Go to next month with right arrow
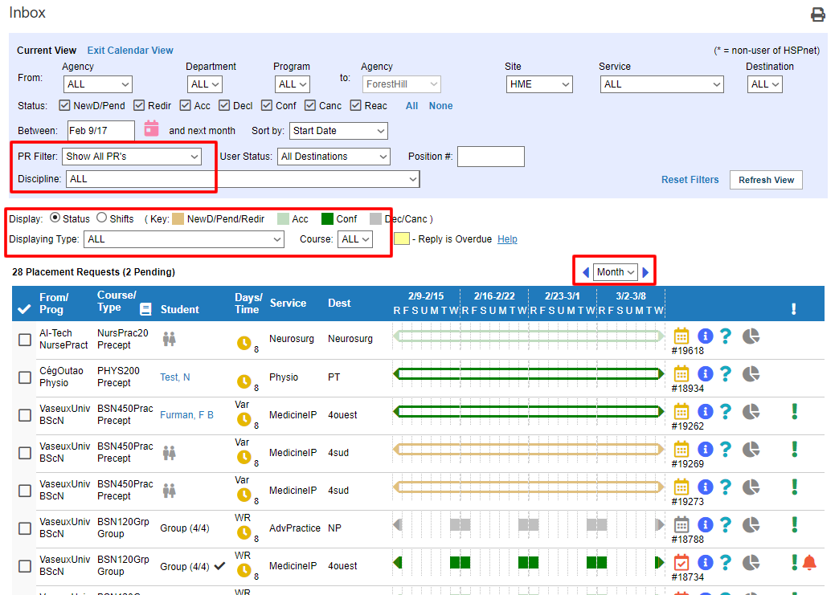This screenshot has height=595, width=839. pyautogui.click(x=645, y=272)
